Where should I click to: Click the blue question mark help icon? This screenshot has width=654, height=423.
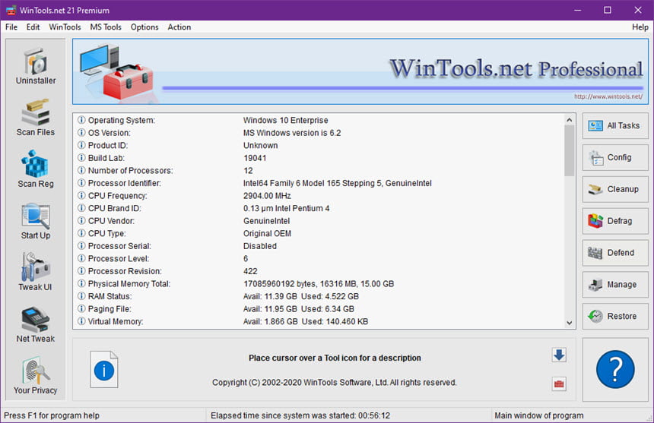coord(615,369)
